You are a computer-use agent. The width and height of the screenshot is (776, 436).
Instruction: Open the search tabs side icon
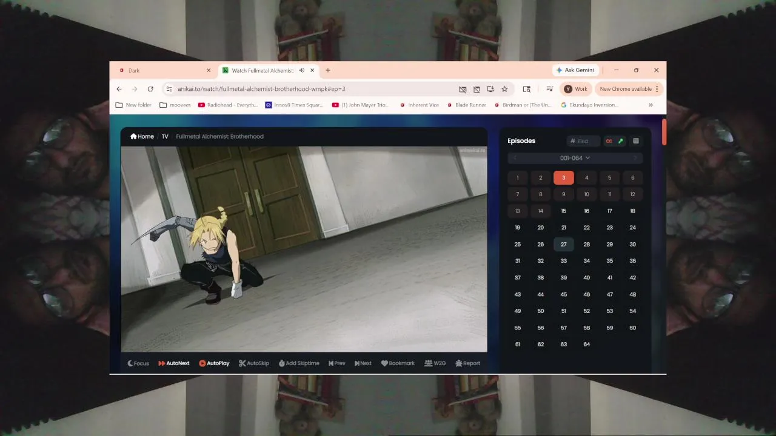[526, 89]
